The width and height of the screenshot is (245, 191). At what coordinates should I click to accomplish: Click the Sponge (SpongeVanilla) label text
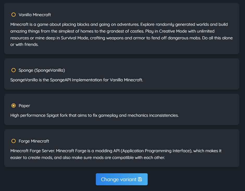[x=42, y=70]
